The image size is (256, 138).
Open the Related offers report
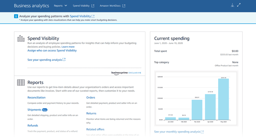(95, 129)
